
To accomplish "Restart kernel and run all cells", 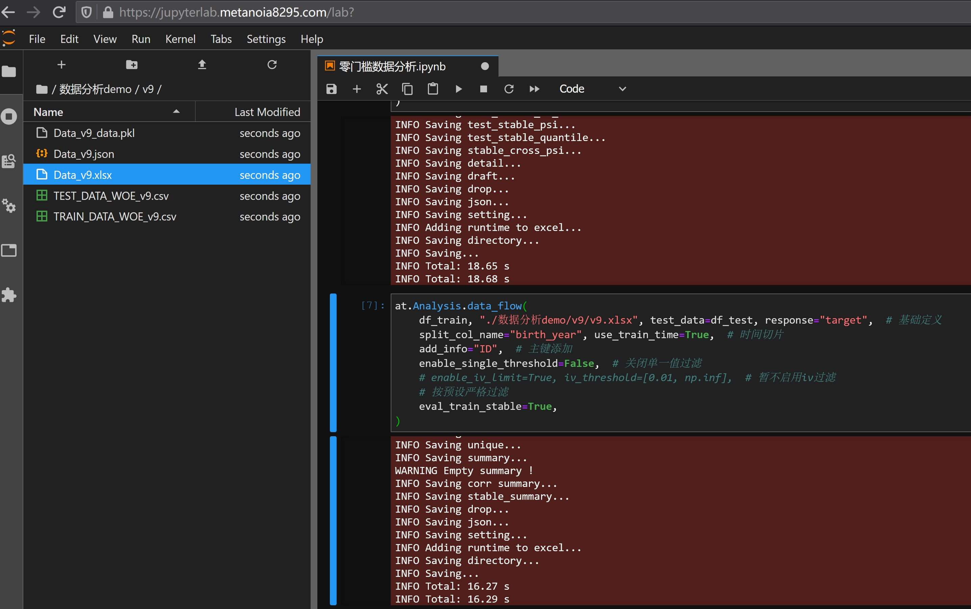I will pyautogui.click(x=534, y=89).
